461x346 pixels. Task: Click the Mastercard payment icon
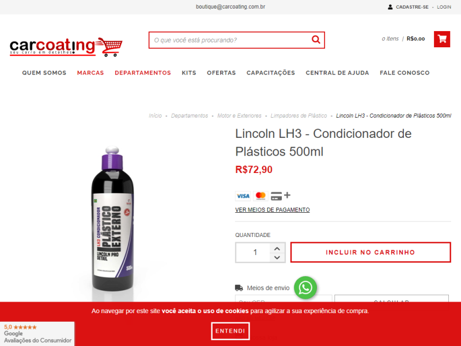(260, 196)
